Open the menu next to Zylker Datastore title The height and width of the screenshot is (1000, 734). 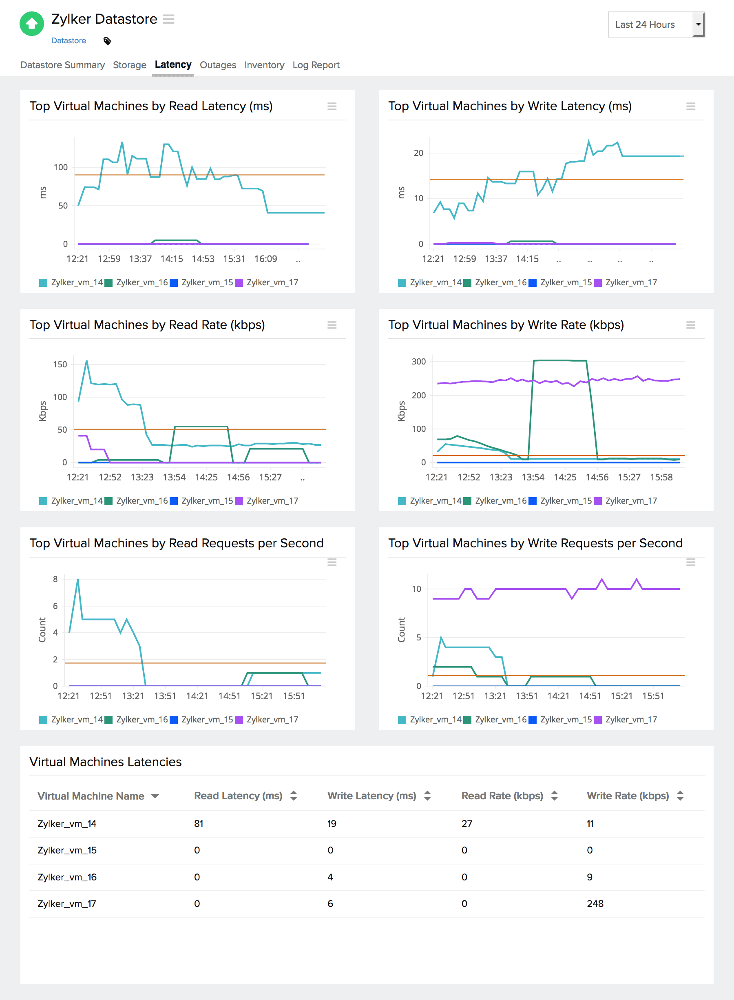tap(169, 19)
